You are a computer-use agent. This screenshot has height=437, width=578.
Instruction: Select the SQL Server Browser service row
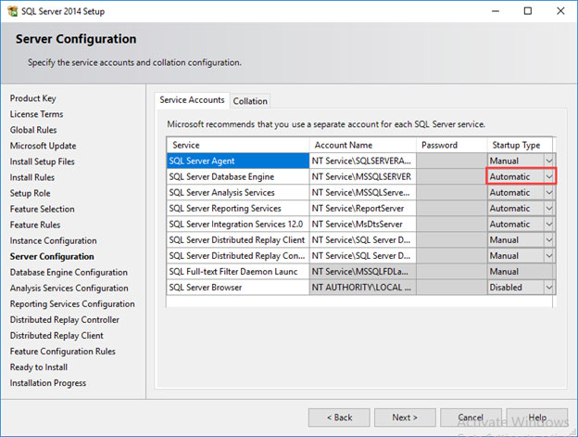[238, 288]
